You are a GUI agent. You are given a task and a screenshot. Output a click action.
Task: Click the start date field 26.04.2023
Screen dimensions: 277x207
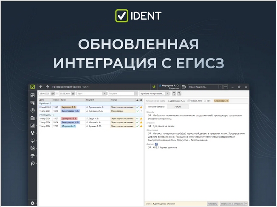[45, 94]
